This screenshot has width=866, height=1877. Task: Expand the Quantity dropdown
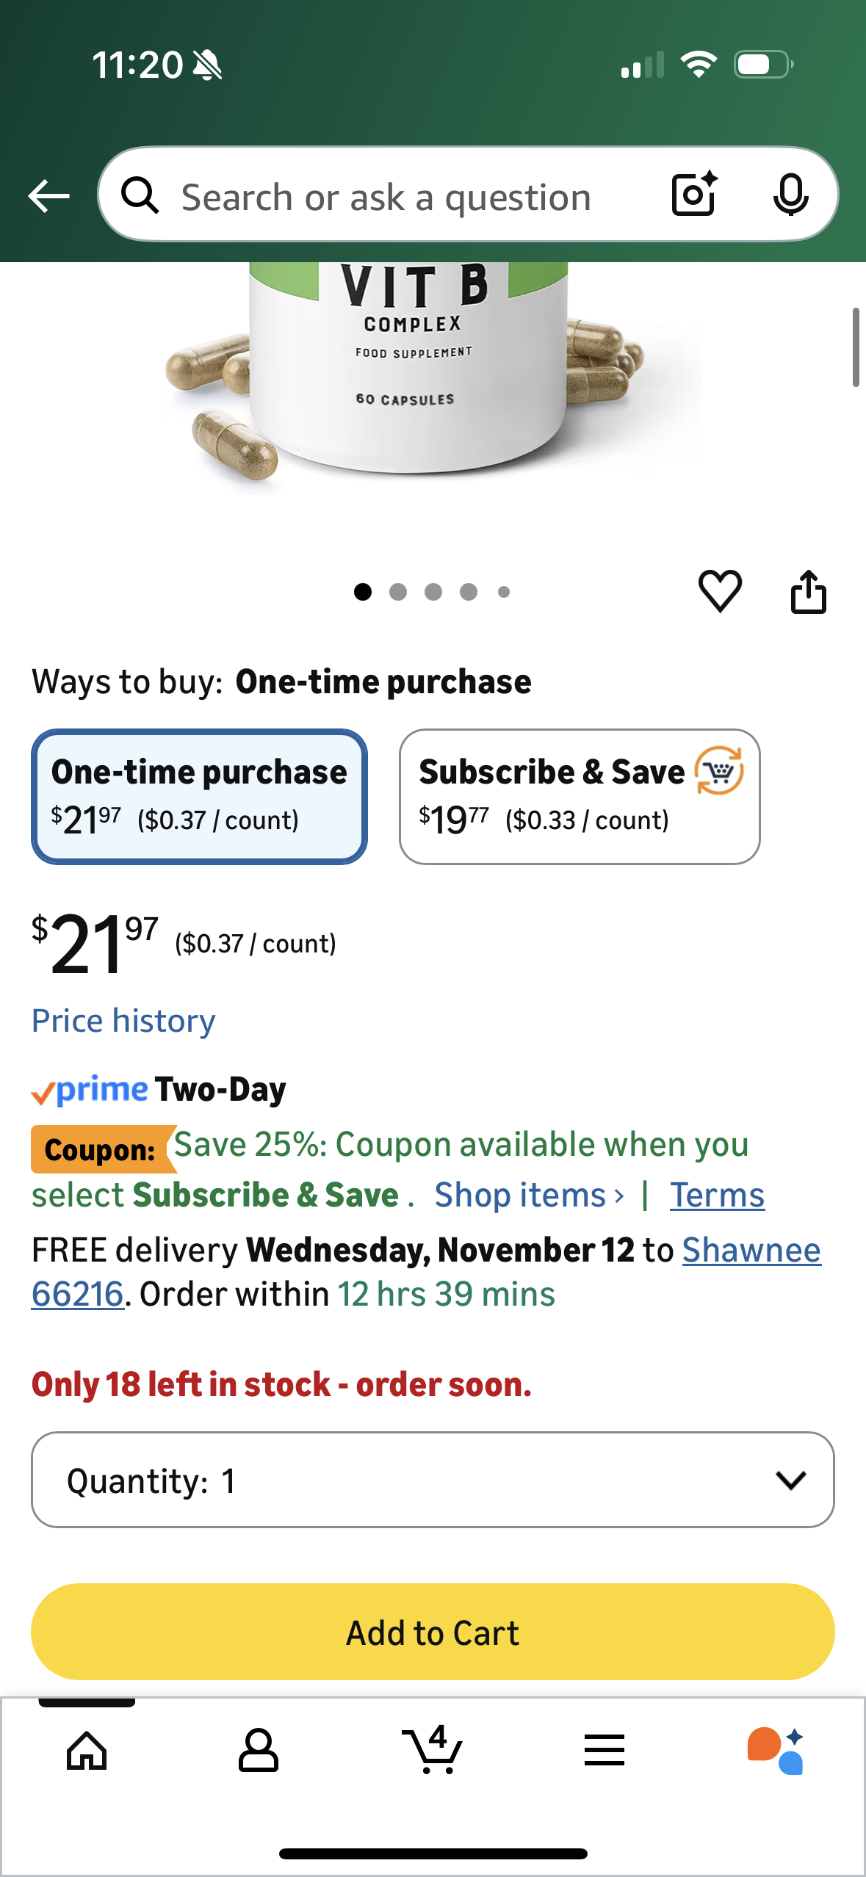point(433,1480)
